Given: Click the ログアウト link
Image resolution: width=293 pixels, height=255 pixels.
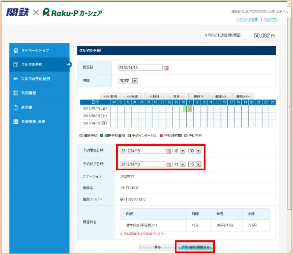Looking at the screenshot, I should (271, 19).
